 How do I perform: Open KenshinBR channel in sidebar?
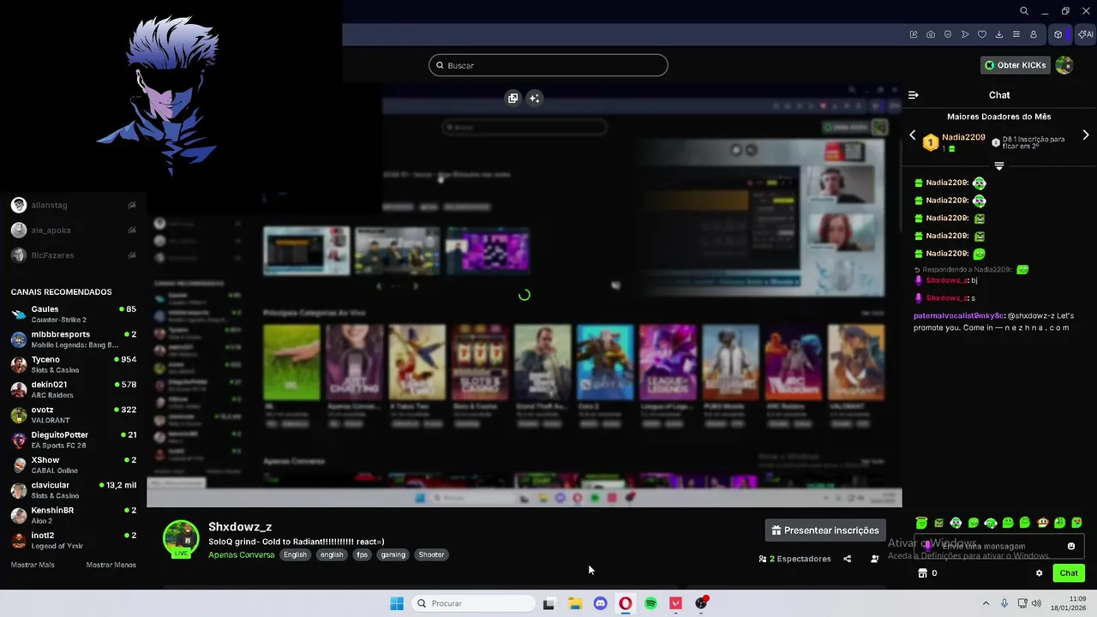(x=73, y=515)
